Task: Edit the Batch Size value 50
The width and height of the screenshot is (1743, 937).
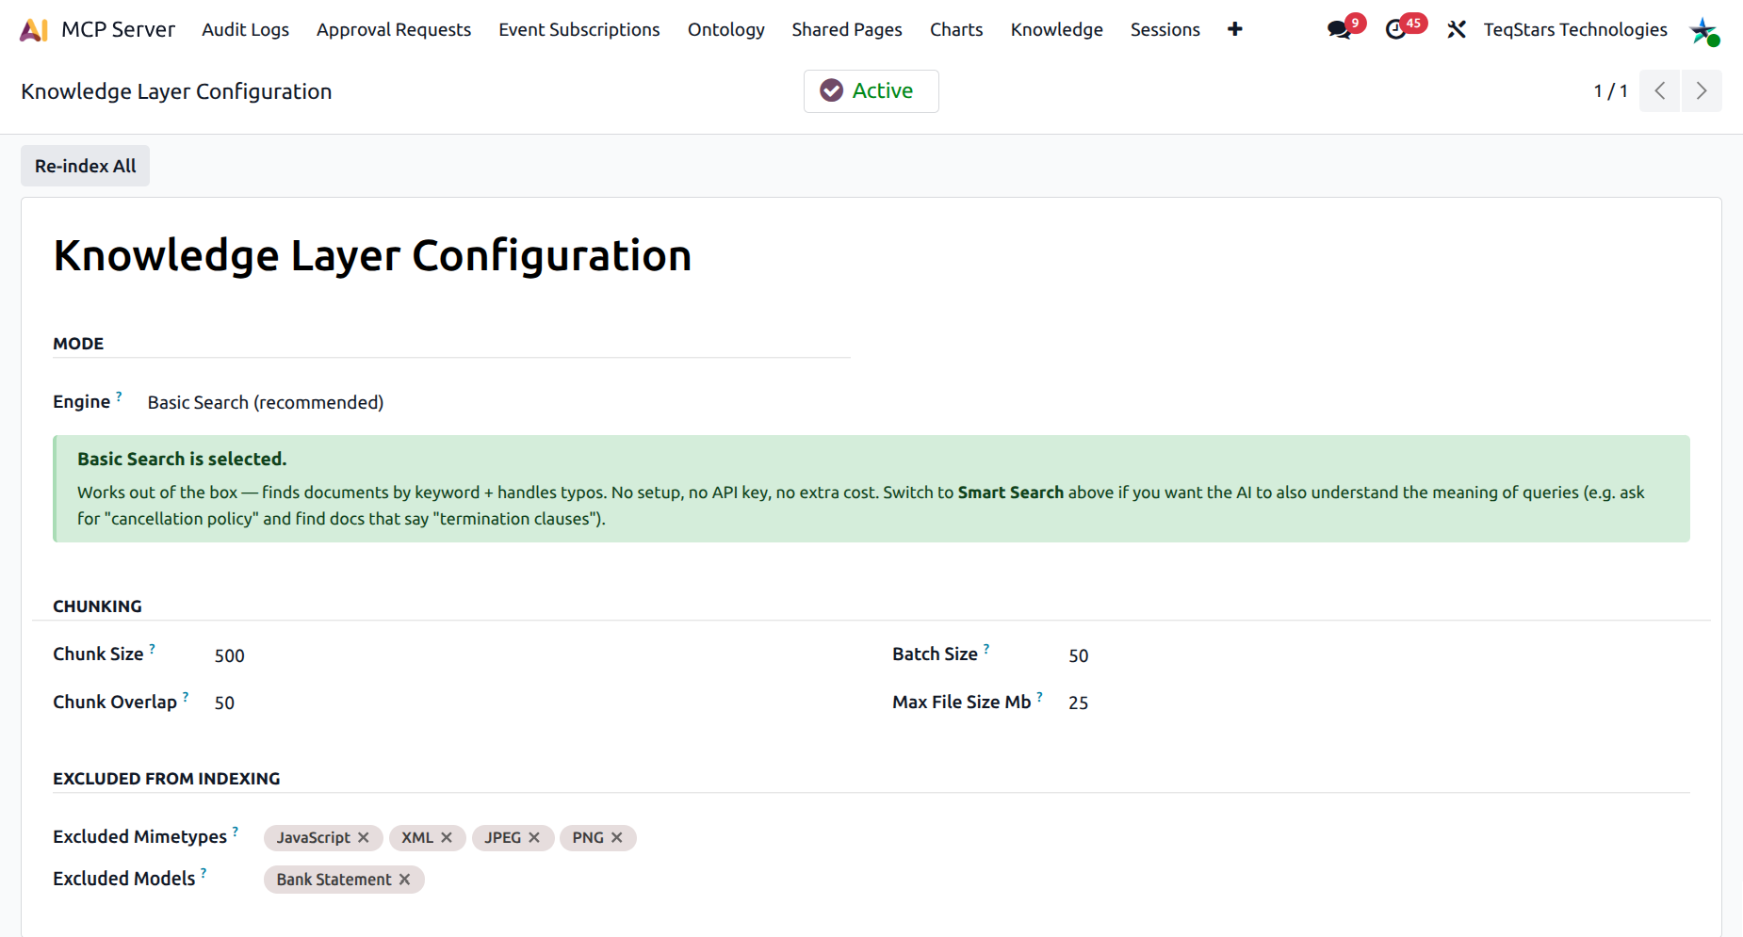Action: click(1079, 655)
